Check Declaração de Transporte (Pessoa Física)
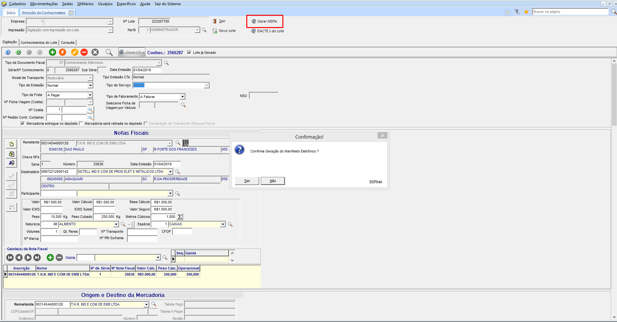This screenshot has width=617, height=322. [x=146, y=123]
